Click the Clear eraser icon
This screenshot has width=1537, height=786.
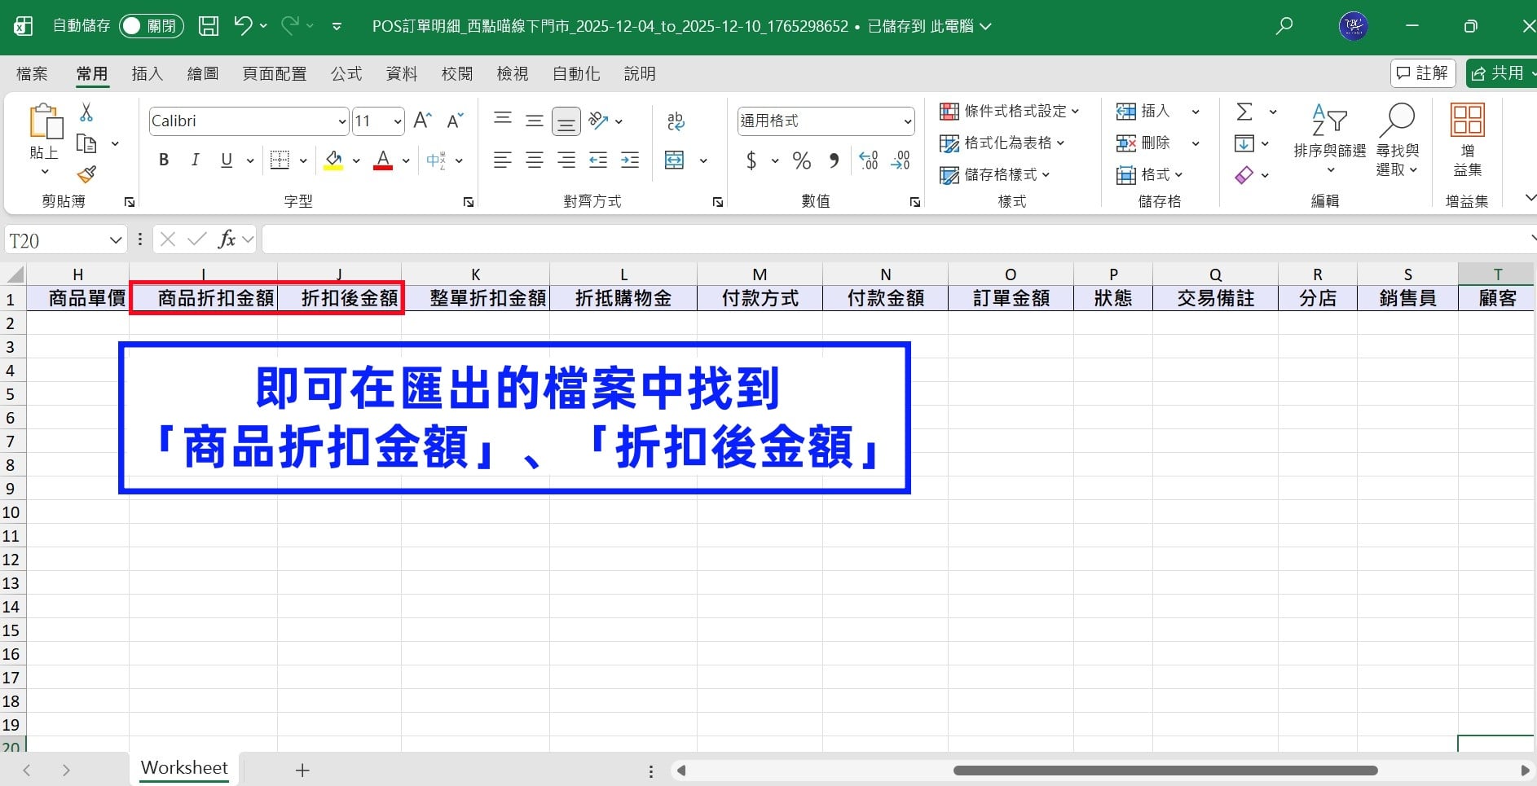pyautogui.click(x=1244, y=174)
